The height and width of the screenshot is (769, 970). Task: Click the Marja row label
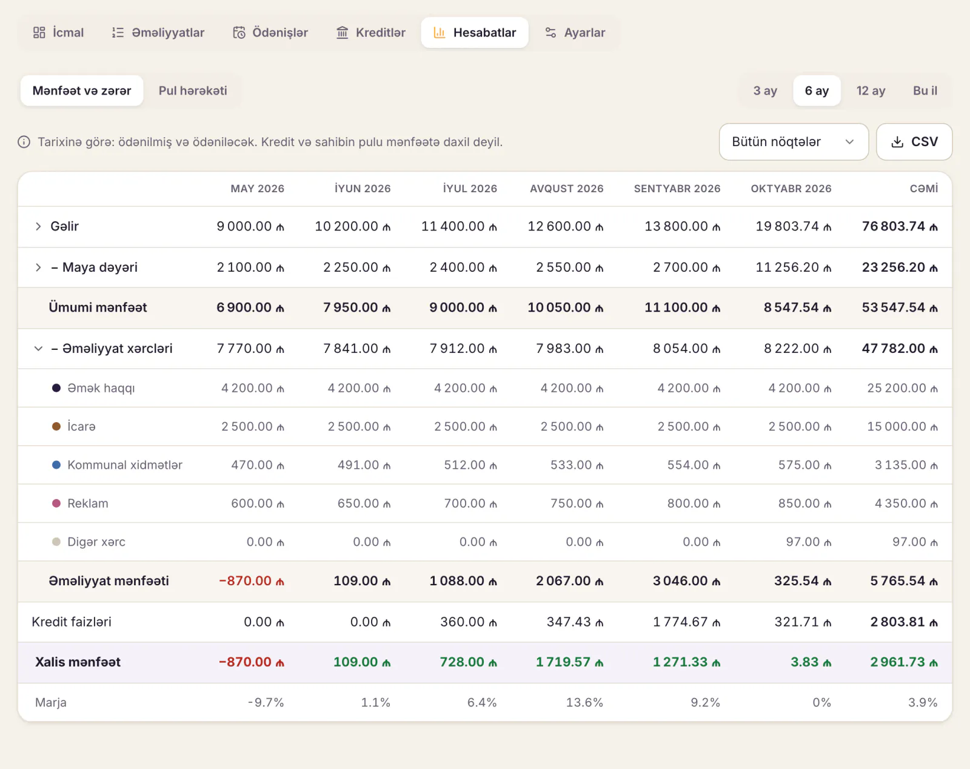coord(51,703)
